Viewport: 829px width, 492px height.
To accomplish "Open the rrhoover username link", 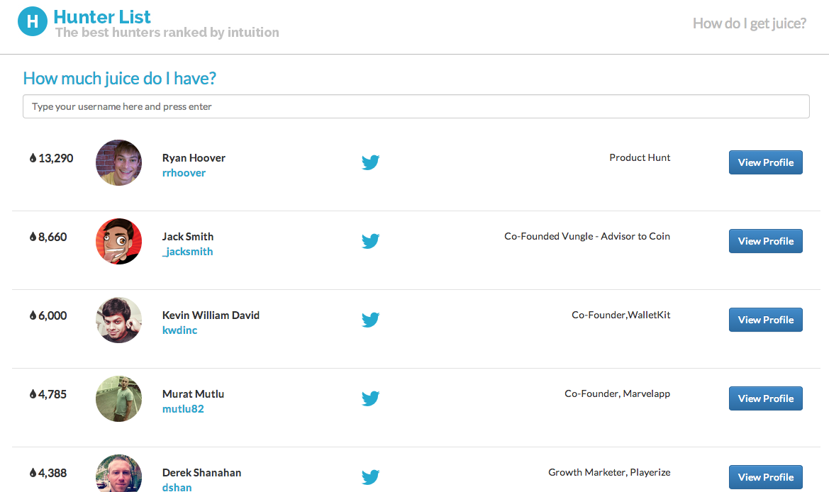I will pos(184,173).
